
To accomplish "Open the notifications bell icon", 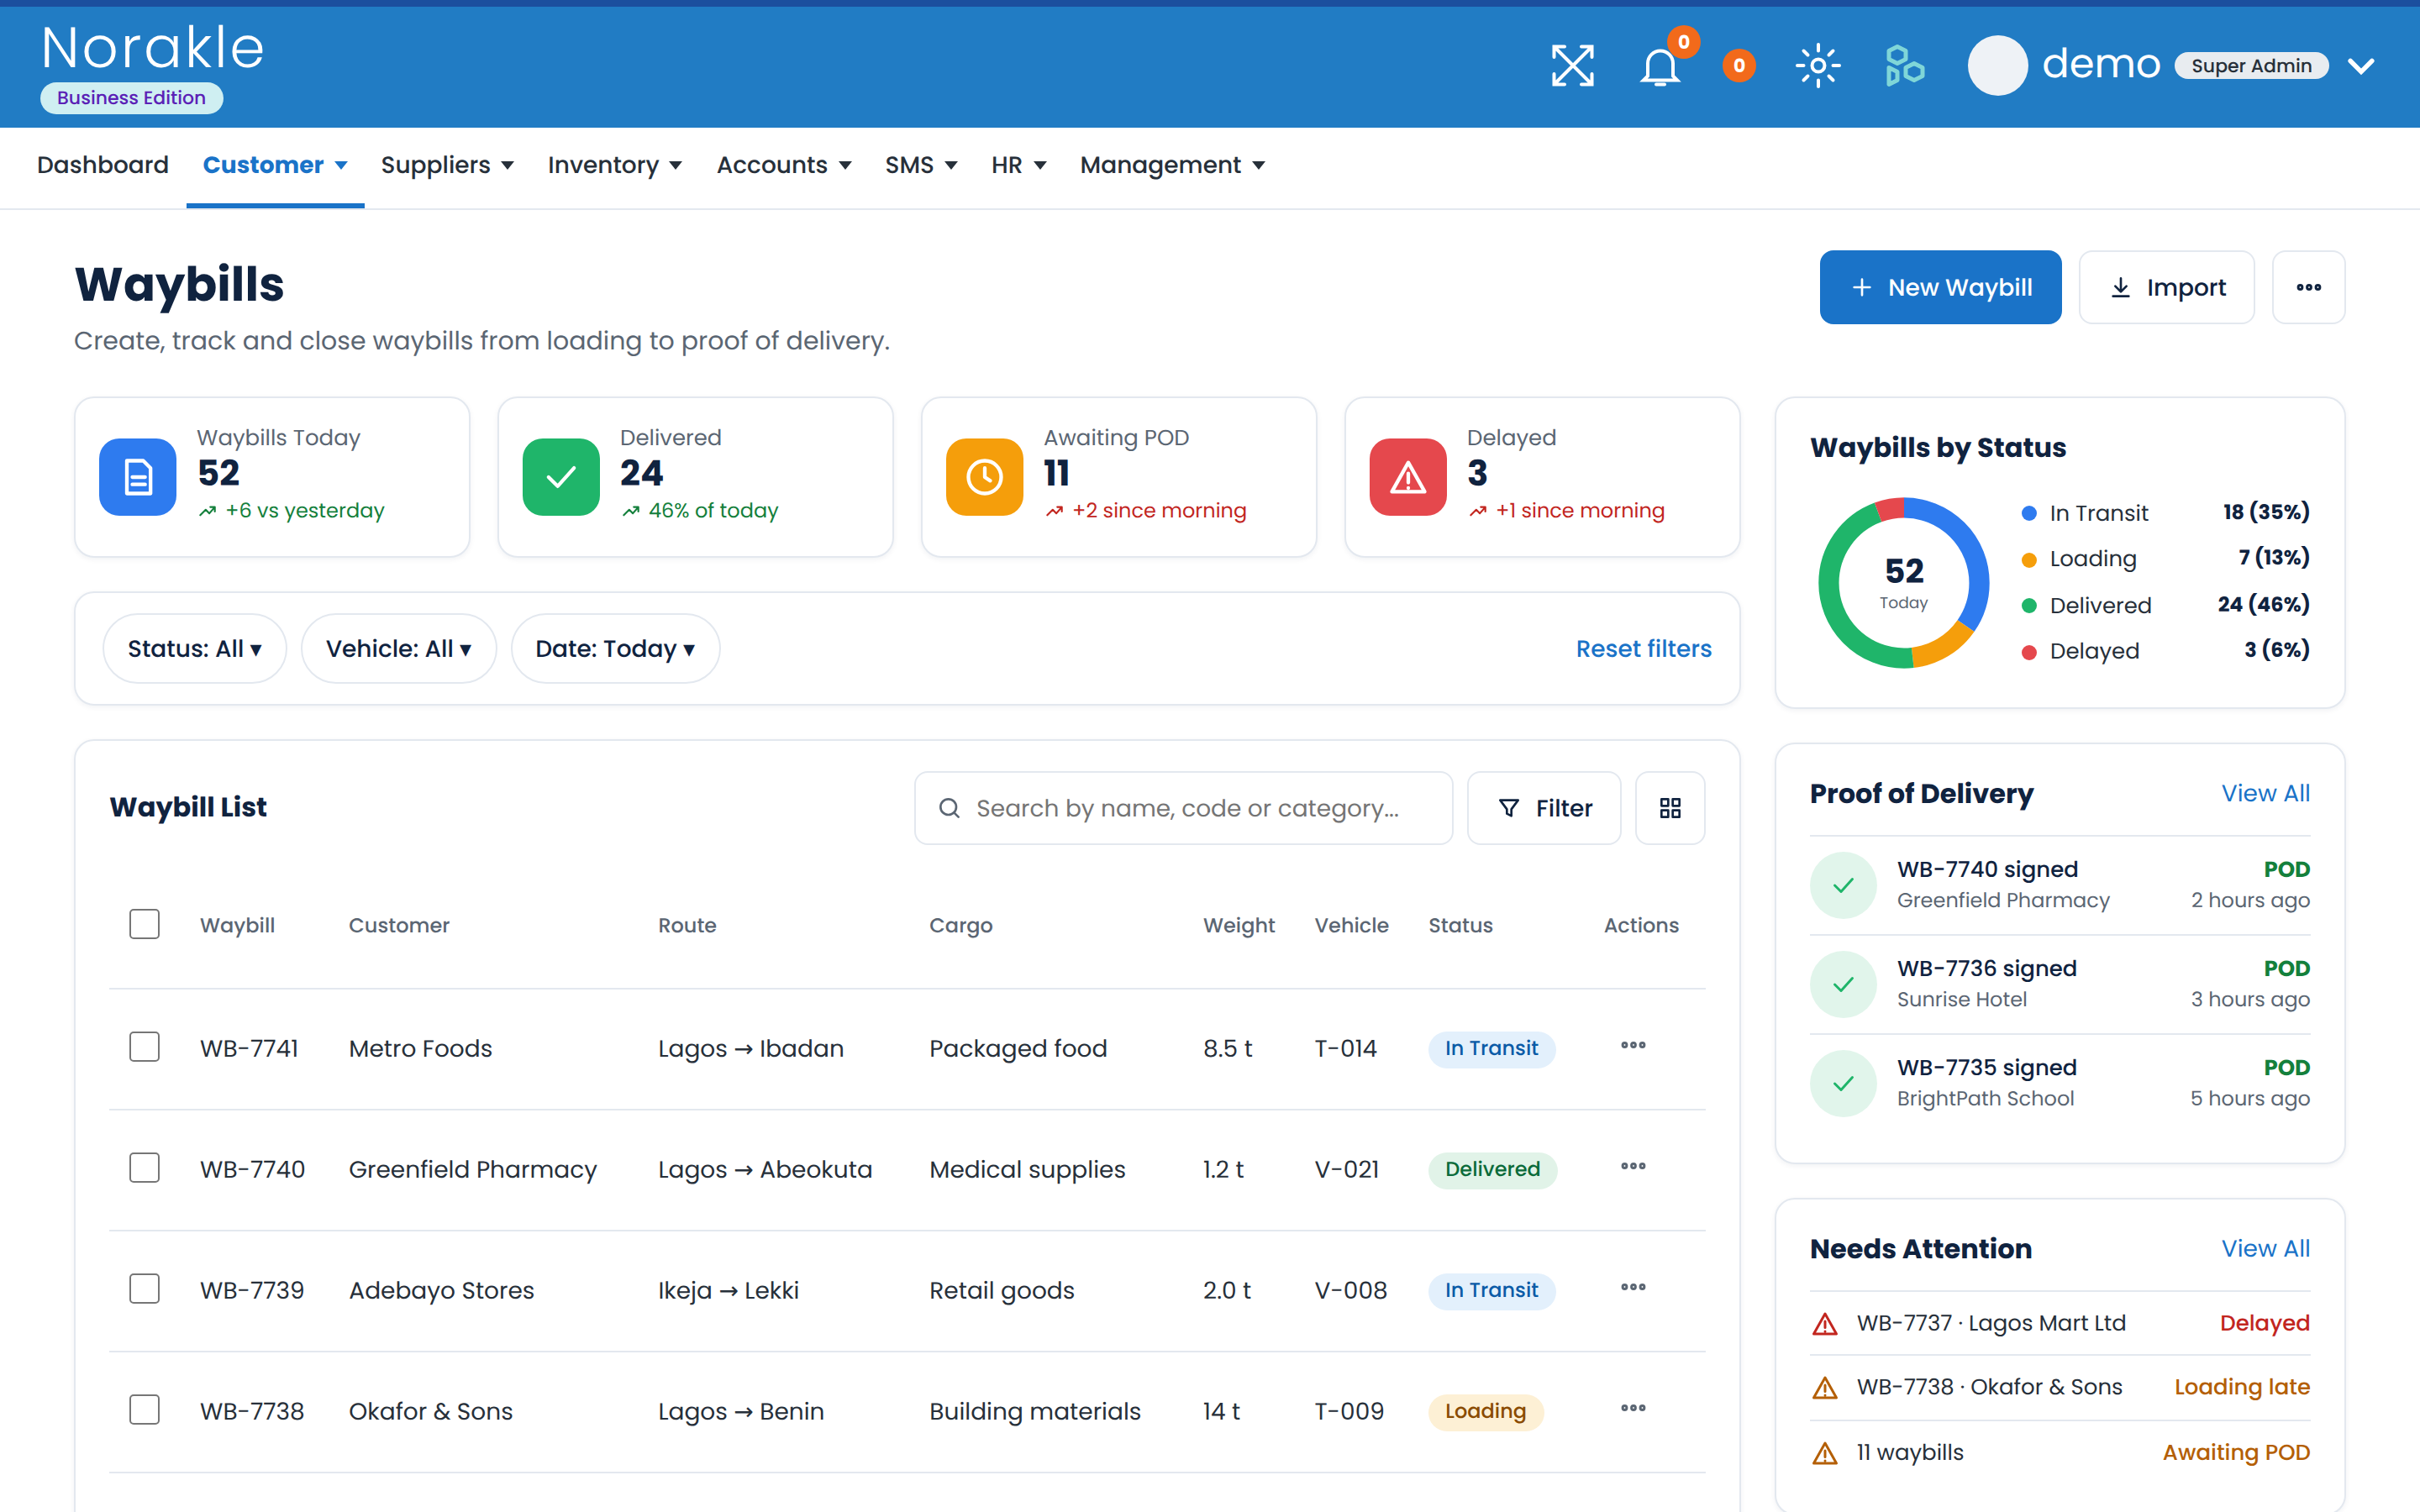I will tap(1660, 66).
